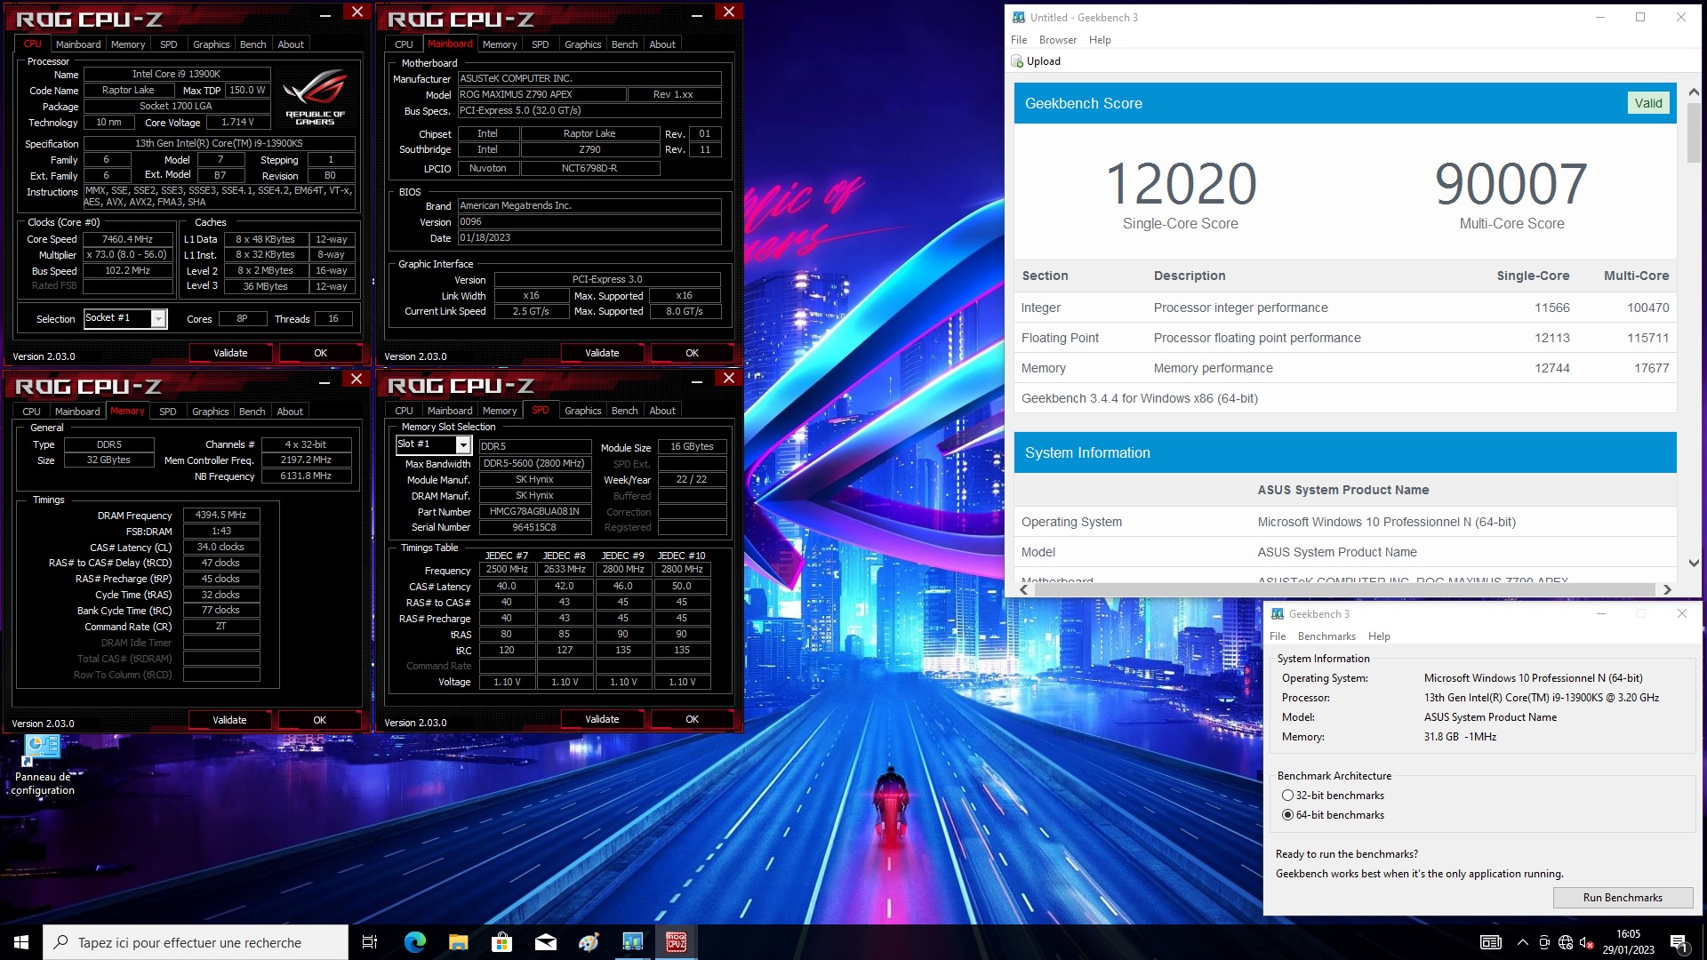Switch to ROG CPU-Z via taskbar icon
Viewport: 1707px width, 960px height.
pos(676,942)
